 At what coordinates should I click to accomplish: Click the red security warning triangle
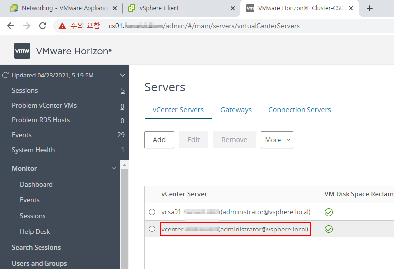pos(62,26)
